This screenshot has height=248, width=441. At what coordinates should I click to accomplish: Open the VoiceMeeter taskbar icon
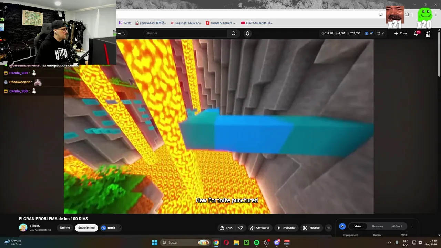click(x=287, y=242)
